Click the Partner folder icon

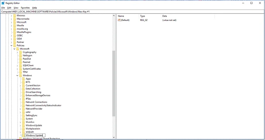tap(15, 42)
